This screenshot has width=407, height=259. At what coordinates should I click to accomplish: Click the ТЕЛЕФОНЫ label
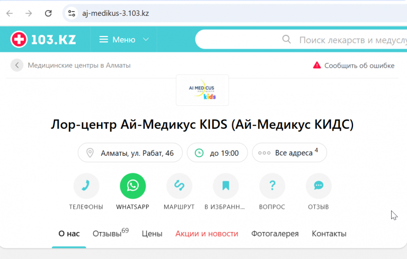coord(86,207)
